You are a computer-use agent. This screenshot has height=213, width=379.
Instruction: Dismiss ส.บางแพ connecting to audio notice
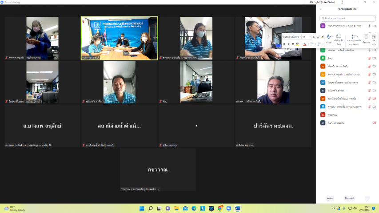(x=50, y=145)
